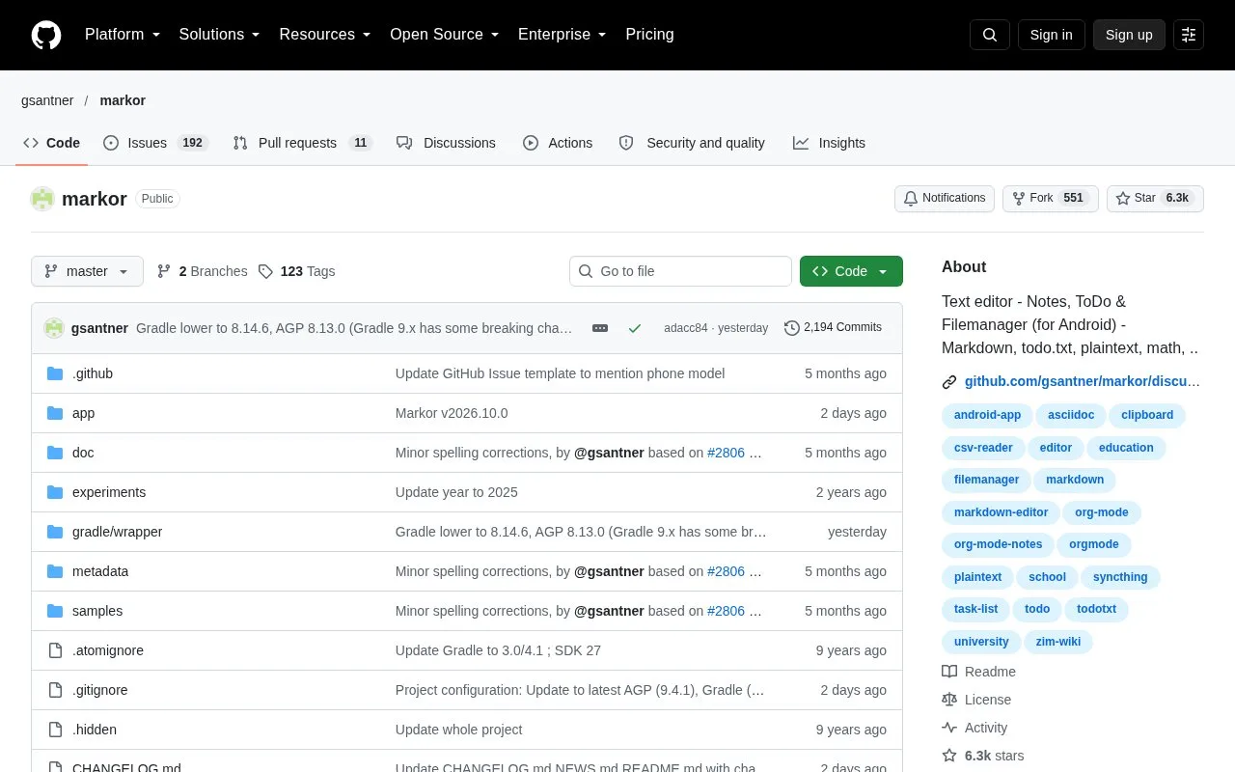1235x772 pixels.
Task: Open the Insights tab
Action: (x=829, y=143)
